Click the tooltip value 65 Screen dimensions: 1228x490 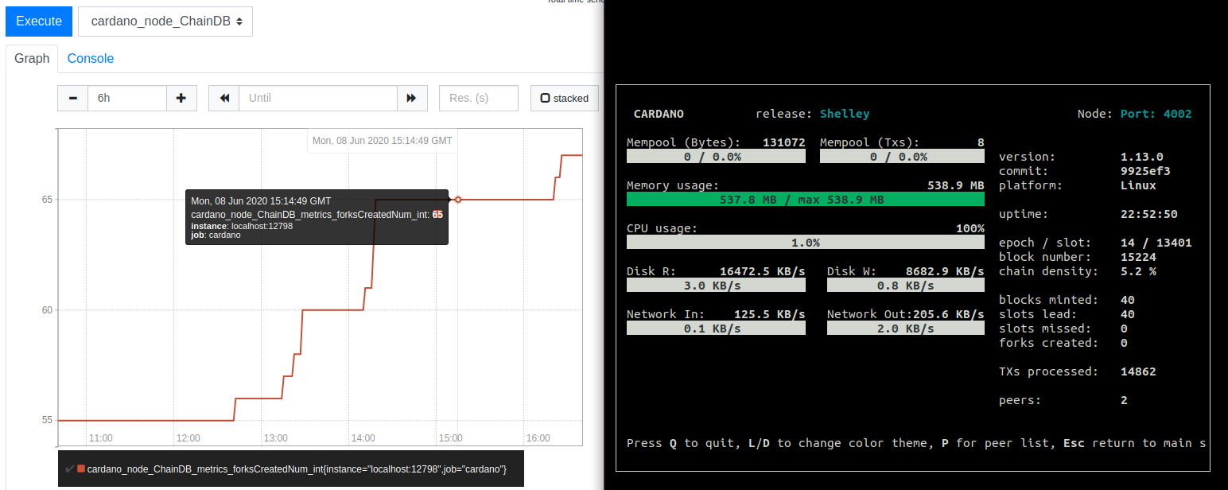[437, 215]
